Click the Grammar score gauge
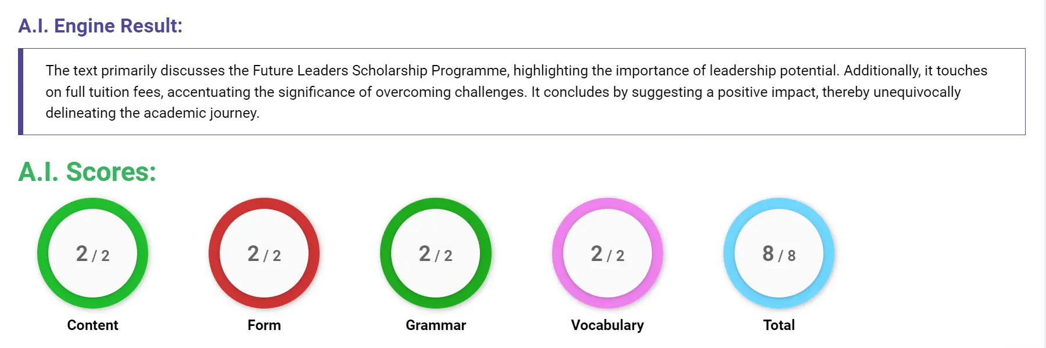 pos(436,253)
